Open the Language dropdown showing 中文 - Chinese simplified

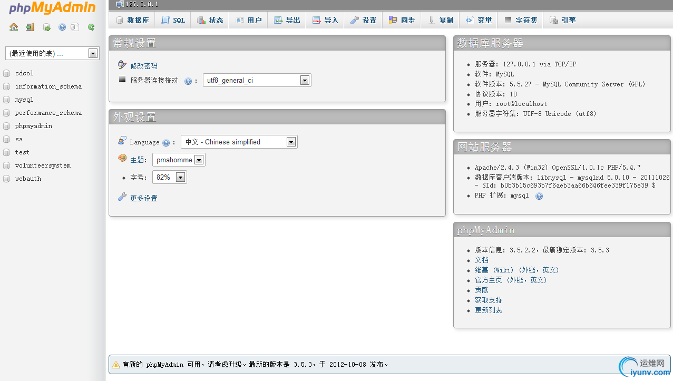click(239, 142)
